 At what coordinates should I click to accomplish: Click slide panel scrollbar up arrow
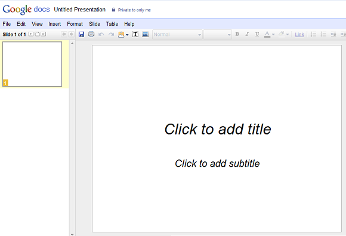[x=72, y=44]
